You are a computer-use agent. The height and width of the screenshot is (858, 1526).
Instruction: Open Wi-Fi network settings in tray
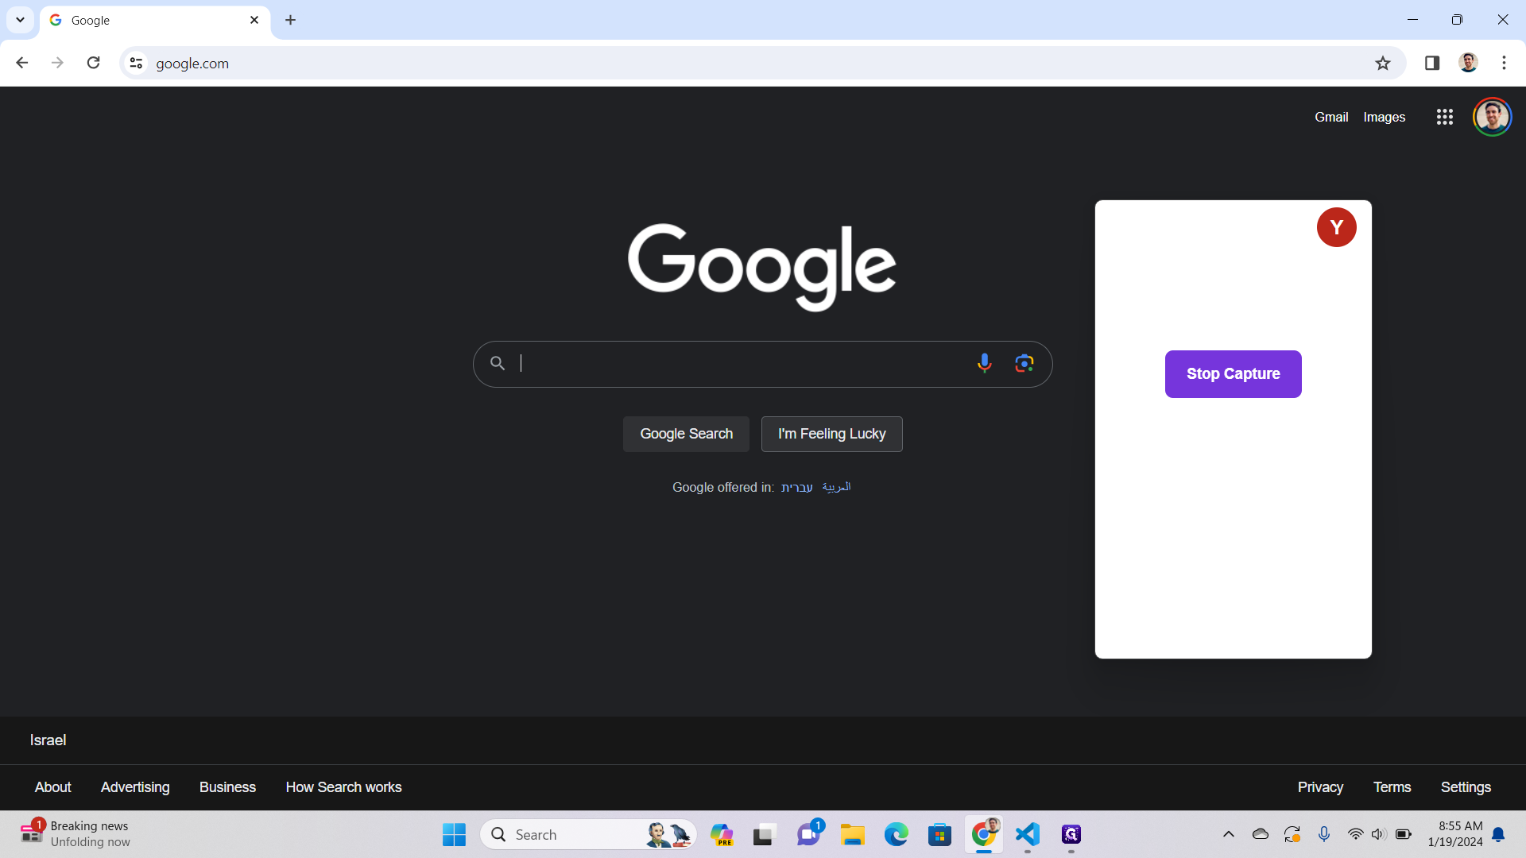(x=1355, y=835)
